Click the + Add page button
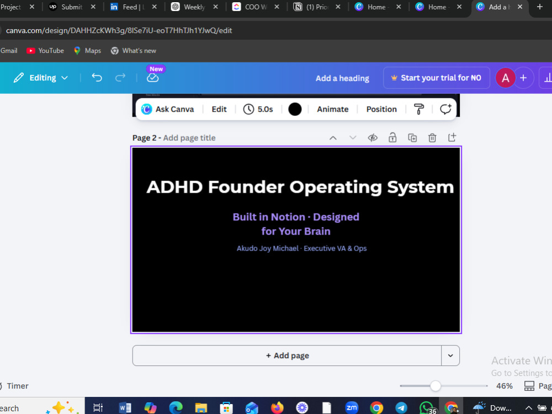This screenshot has width=552, height=414. (x=287, y=355)
